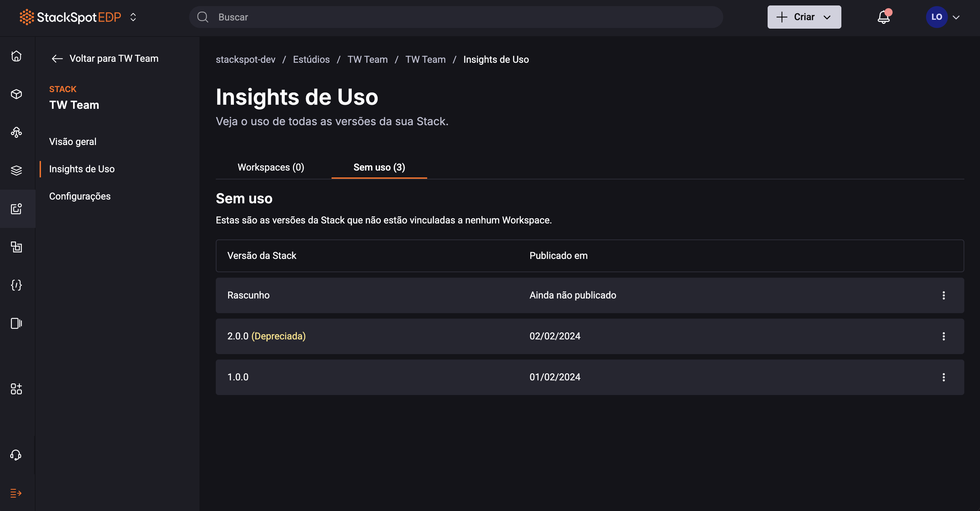Open the StackSpot EDP product switcher
This screenshot has width=980, height=511.
(x=133, y=17)
